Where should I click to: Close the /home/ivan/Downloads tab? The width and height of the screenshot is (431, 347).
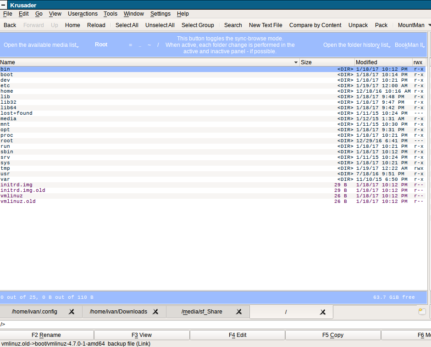pyautogui.click(x=155, y=312)
